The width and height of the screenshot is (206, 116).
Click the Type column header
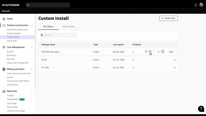pos(96,44)
